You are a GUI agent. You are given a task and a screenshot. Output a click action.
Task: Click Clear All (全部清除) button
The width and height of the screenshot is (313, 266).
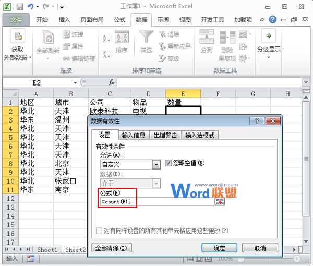112,248
